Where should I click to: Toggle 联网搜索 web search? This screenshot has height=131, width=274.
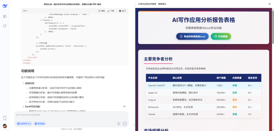pyautogui.click(x=40, y=124)
